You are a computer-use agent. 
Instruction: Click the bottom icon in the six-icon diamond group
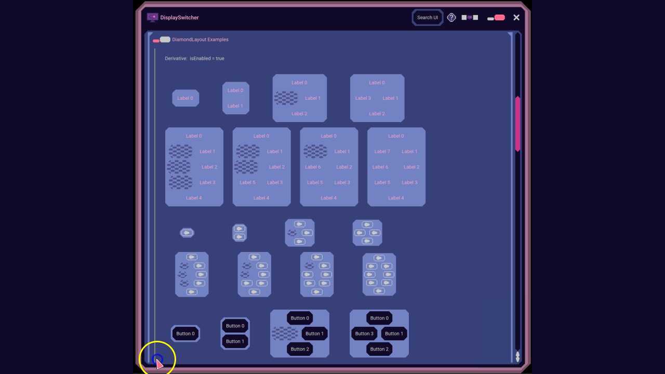click(254, 292)
